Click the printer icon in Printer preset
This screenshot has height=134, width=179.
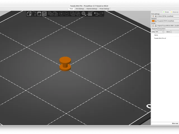point(153,26)
